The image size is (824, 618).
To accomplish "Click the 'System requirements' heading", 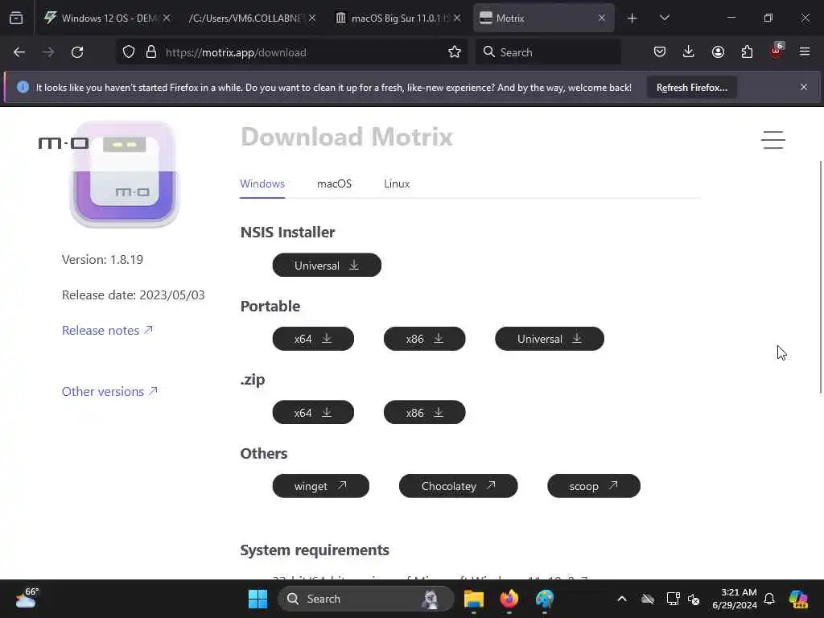I will pos(315,550).
